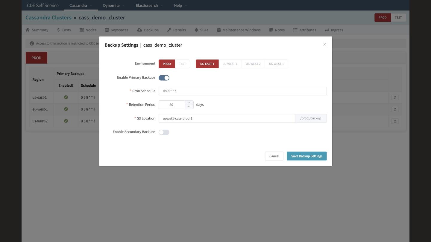Open the Dynomite dropdown menu
The image size is (431, 242).
pos(114,5)
